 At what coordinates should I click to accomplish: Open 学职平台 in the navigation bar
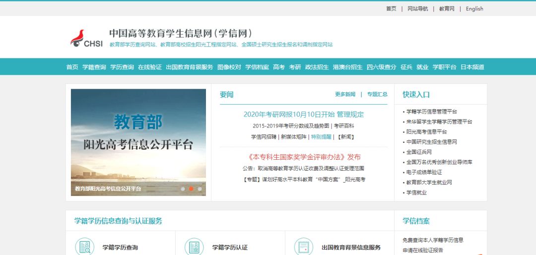click(444, 67)
